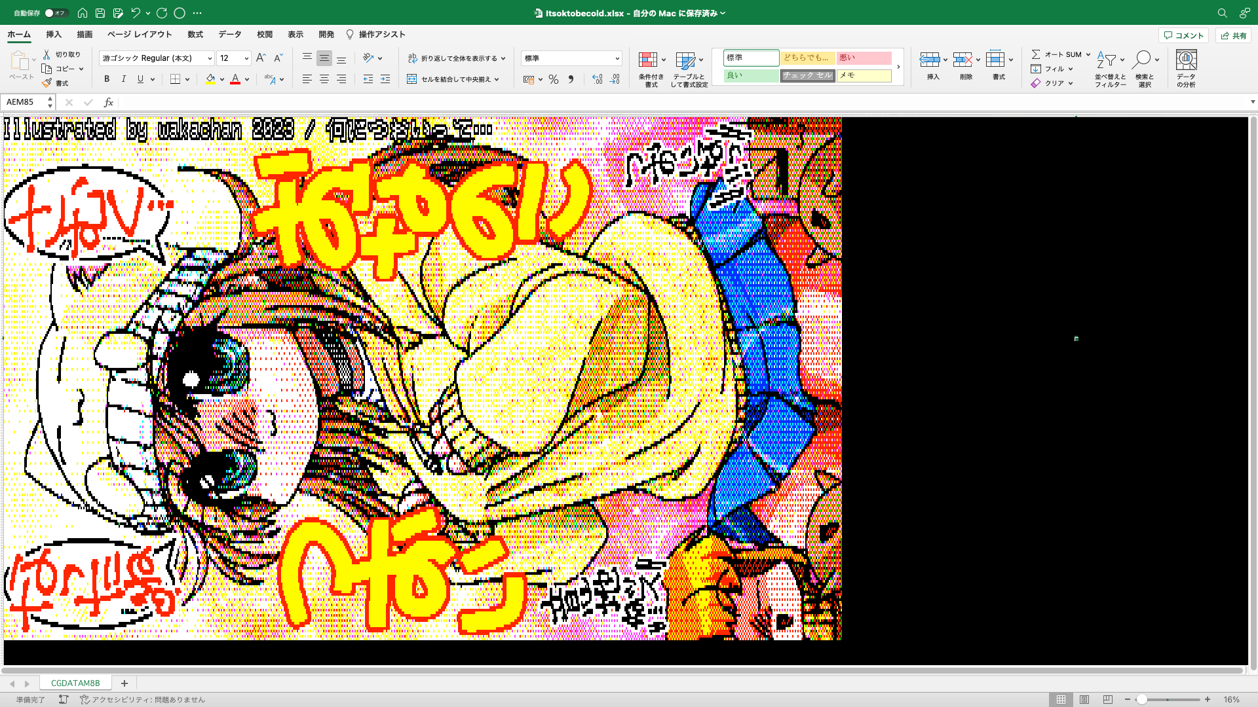Screen dimensions: 1258x707
Task: Click the comma style icon
Action: [x=571, y=79]
